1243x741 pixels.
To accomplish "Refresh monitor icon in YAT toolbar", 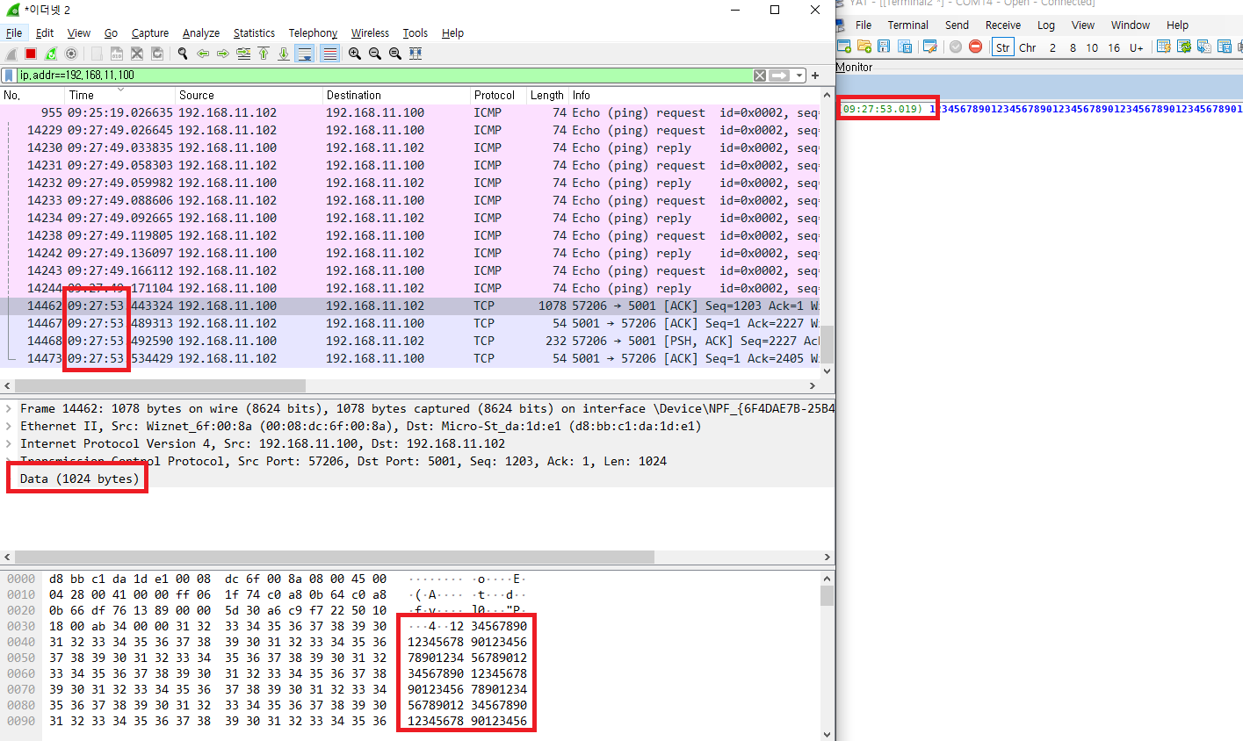I will click(1184, 47).
